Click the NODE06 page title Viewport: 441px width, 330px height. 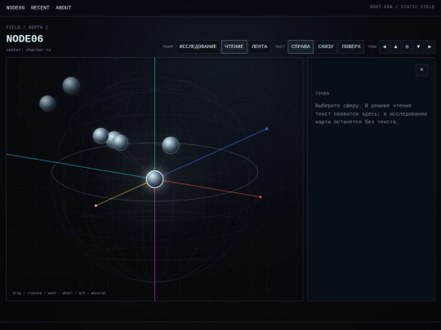coord(24,39)
